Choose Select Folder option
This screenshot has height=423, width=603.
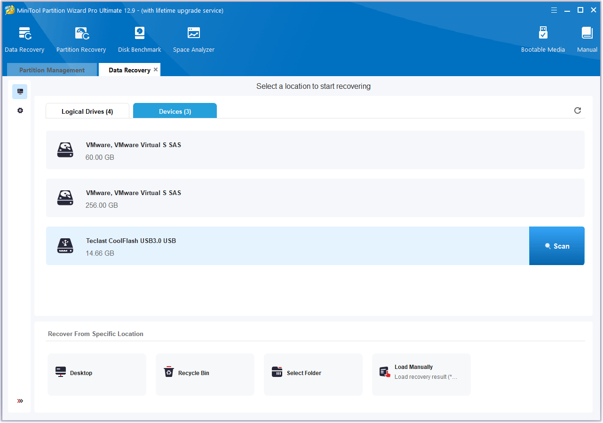[313, 374]
